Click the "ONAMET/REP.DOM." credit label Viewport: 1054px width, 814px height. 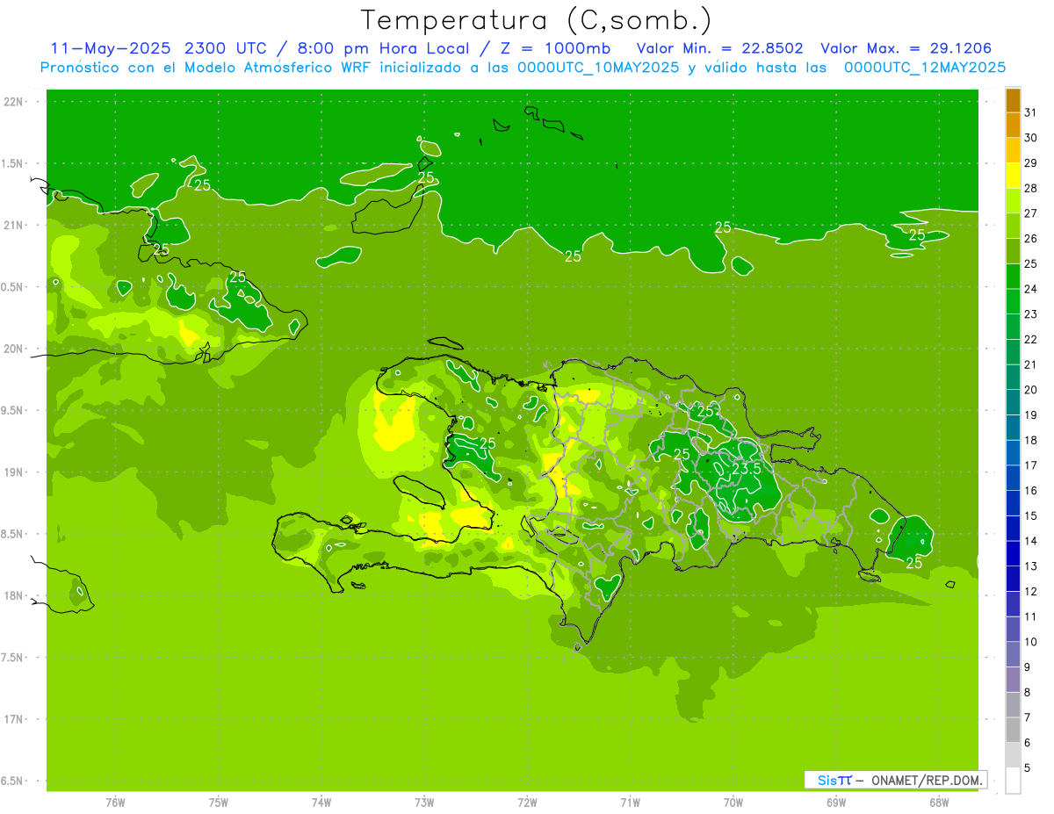[927, 780]
